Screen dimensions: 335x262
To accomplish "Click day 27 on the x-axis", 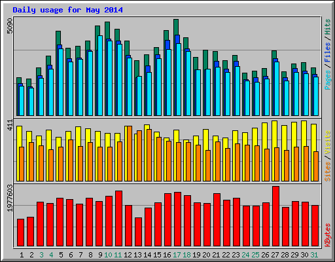I will (275, 255).
